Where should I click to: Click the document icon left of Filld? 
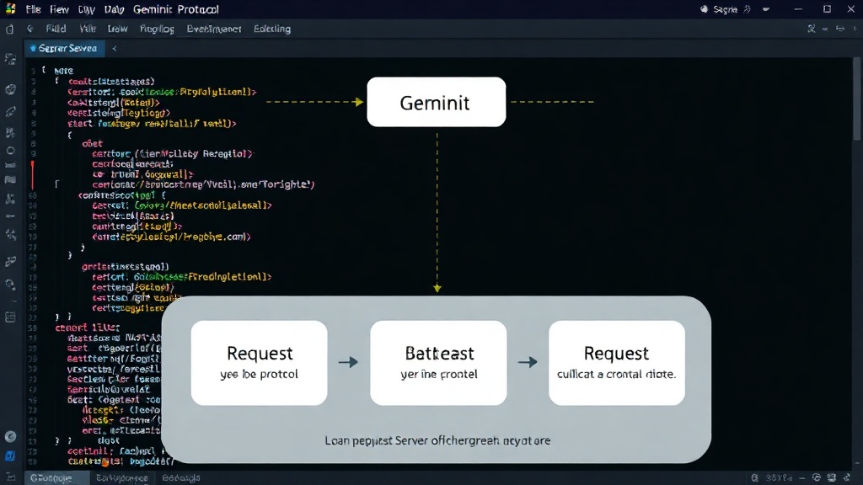coord(9,29)
